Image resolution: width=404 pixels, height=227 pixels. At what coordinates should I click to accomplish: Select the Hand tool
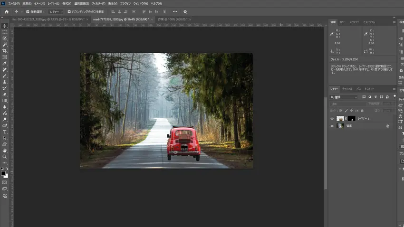tap(5, 150)
